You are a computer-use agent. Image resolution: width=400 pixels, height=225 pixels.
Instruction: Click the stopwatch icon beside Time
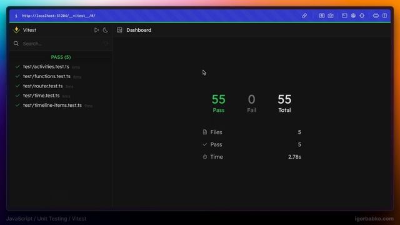click(205, 157)
